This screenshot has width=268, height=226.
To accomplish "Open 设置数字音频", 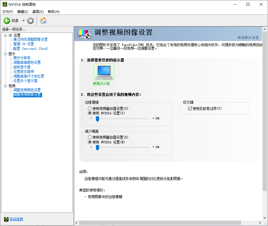I will coord(23,72).
